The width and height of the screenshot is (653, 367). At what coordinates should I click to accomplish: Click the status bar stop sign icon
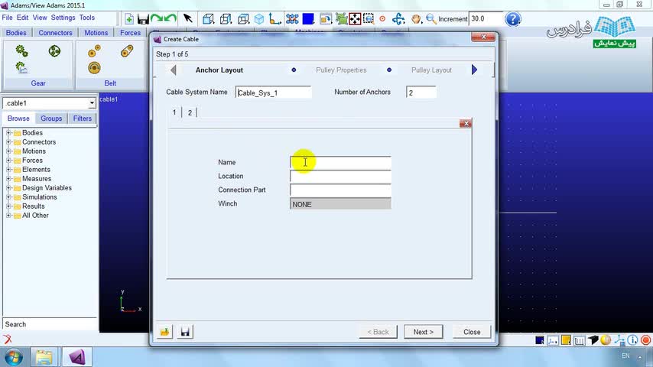645,340
